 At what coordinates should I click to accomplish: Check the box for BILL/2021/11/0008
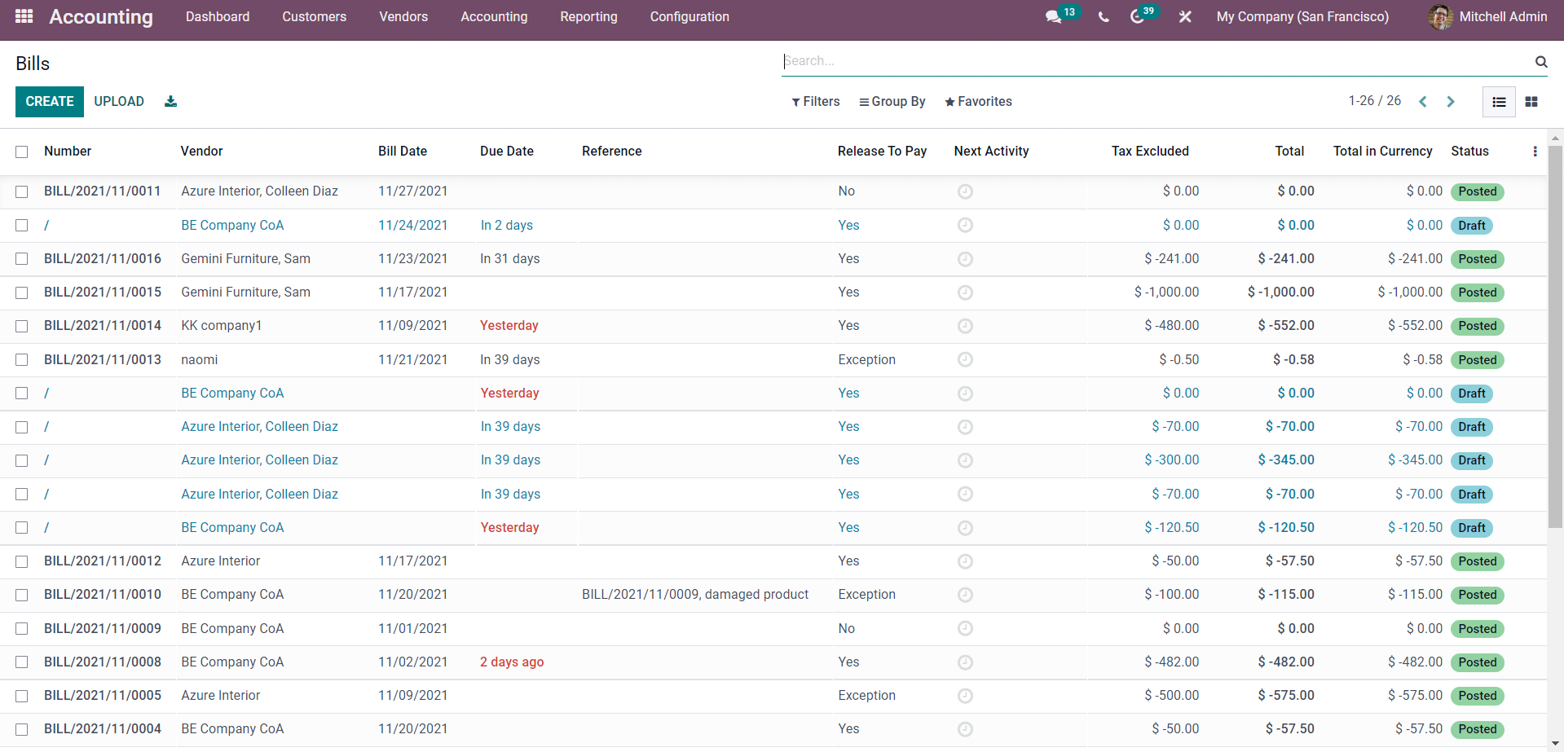(22, 662)
